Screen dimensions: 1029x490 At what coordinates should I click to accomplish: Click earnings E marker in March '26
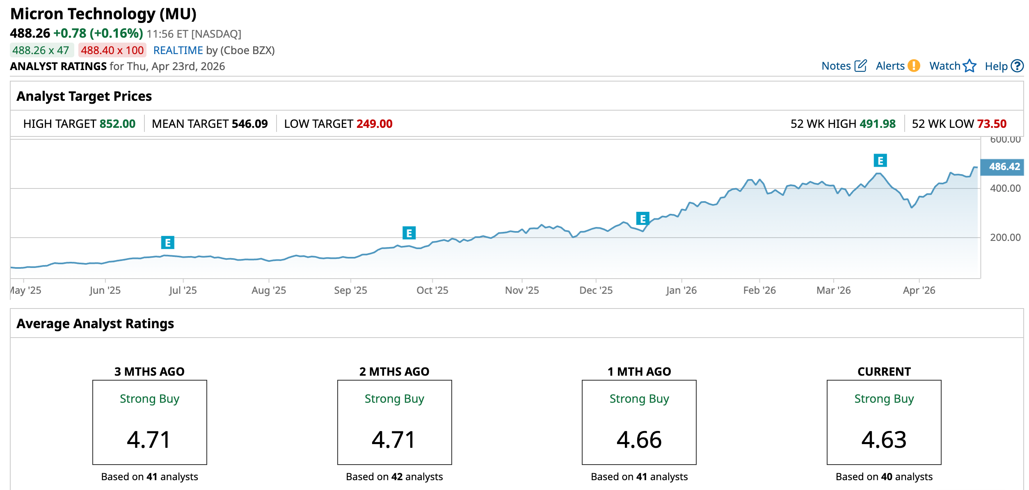point(880,161)
